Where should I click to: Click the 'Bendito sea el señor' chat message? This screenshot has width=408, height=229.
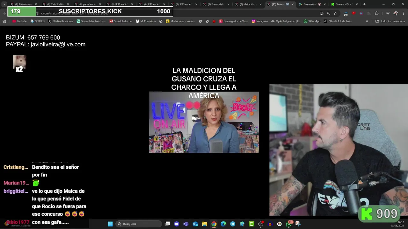(55, 171)
